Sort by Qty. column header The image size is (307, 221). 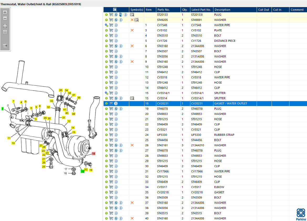pyautogui.click(x=185, y=10)
